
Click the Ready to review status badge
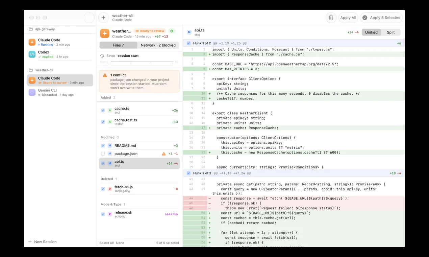tap(150, 31)
